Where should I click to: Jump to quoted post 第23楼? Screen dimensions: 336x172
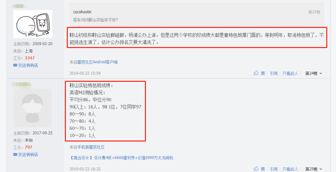tap(314, 12)
